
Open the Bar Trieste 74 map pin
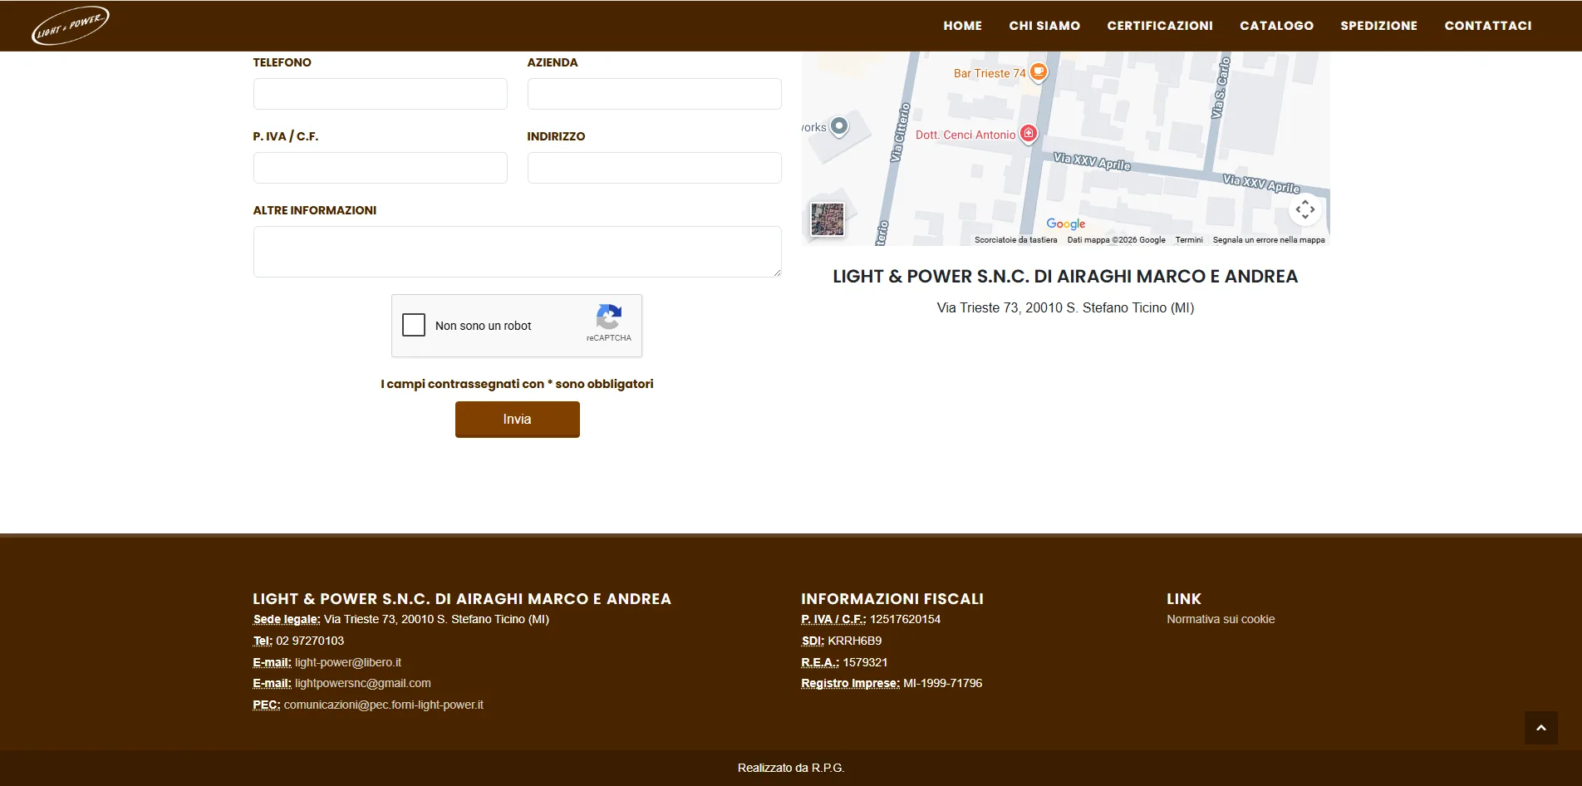tap(1039, 72)
